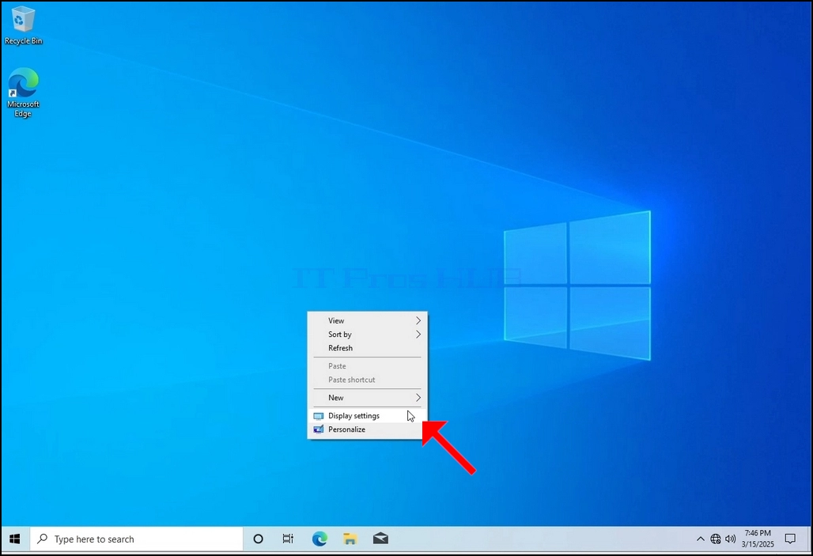The image size is (813, 556).
Task: Select the Microsoft Edge desktop shortcut
Action: 23,93
